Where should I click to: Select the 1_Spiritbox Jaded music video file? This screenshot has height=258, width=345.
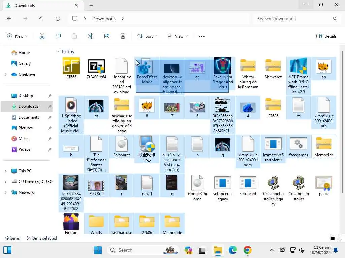click(x=71, y=105)
